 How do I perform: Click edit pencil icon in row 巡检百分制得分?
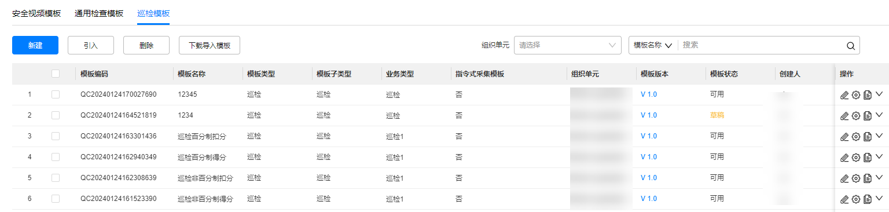(x=844, y=158)
